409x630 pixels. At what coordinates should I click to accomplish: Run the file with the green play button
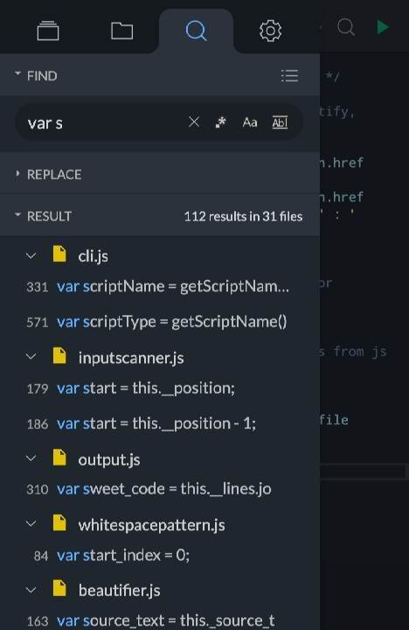click(x=383, y=27)
